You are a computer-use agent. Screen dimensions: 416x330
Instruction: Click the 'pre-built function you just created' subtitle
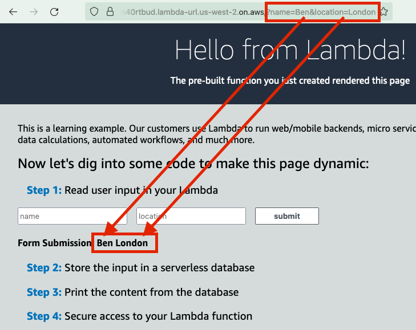point(290,80)
